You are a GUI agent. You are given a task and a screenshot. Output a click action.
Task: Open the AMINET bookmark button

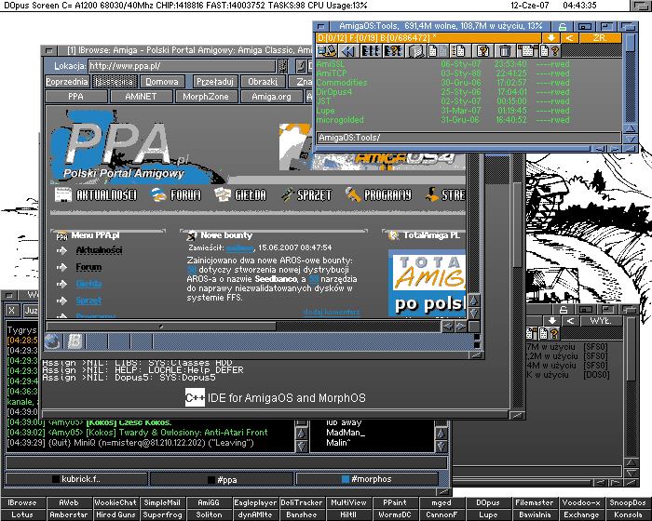click(141, 97)
